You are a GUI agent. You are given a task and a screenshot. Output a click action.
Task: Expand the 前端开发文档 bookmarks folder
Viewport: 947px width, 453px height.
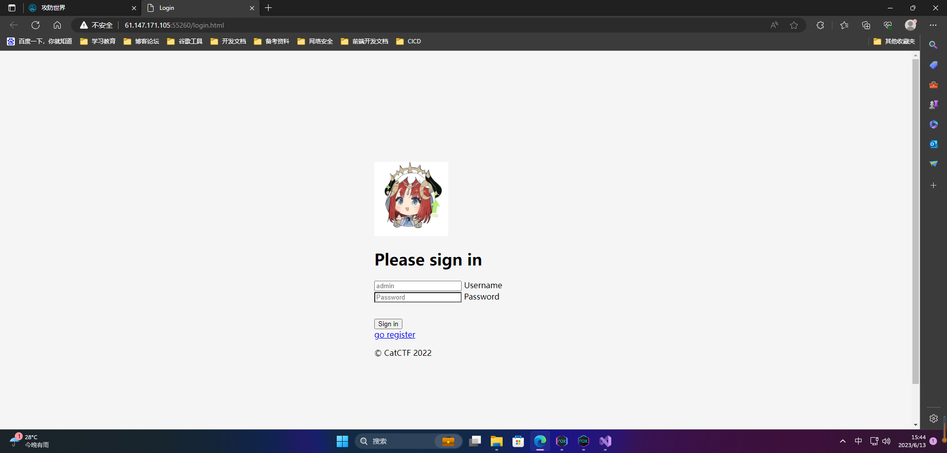364,41
